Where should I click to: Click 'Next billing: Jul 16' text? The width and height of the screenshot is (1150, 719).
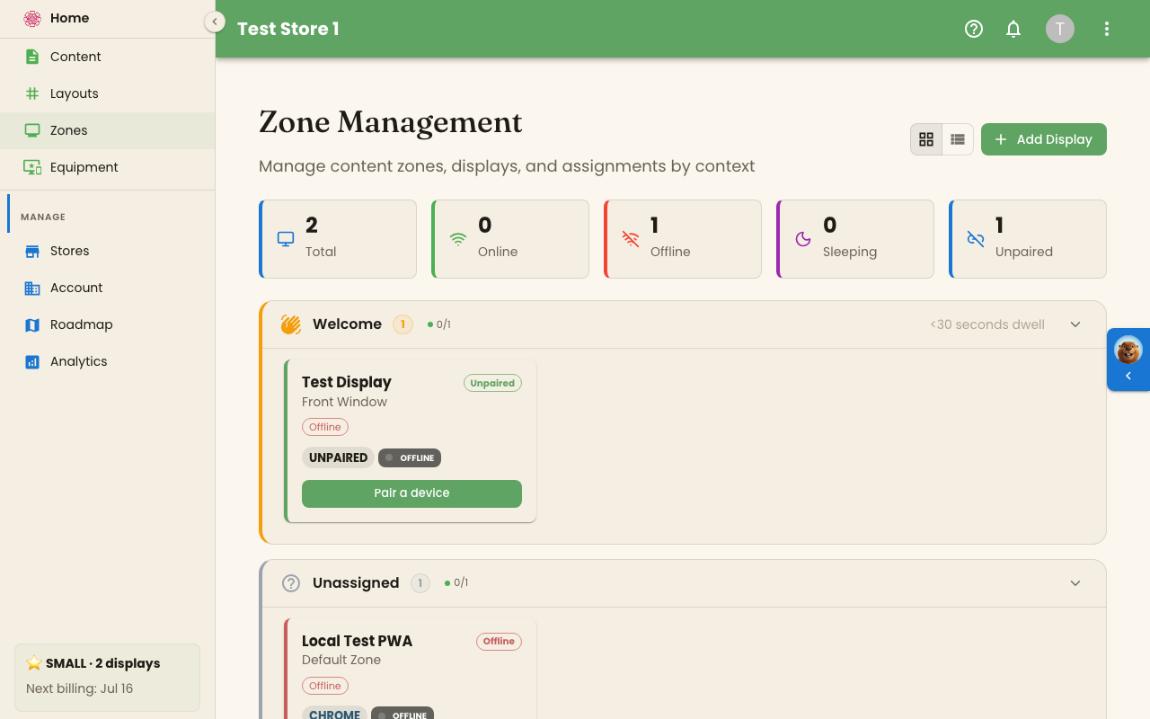click(x=79, y=688)
